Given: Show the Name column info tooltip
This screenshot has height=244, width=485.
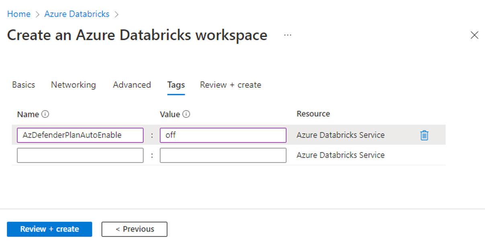Looking at the screenshot, I should point(45,114).
